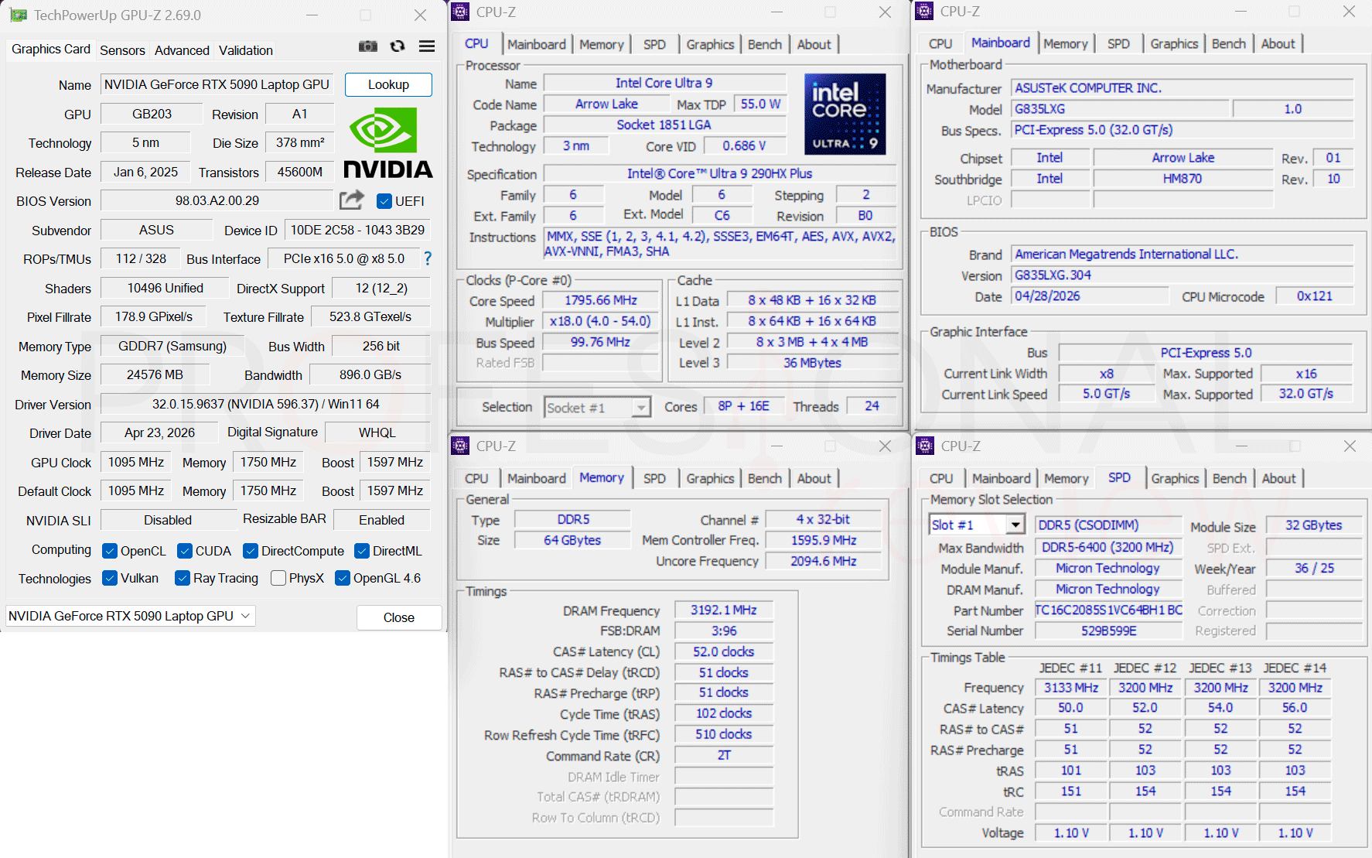
Task: Click the BIOS Version value G835LXG.304
Action: coord(1183,275)
